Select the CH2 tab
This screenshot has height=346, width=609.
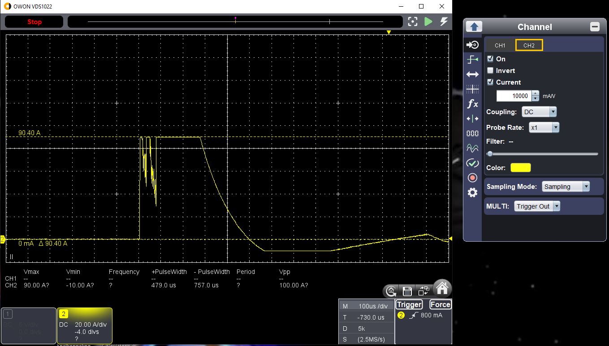(529, 45)
